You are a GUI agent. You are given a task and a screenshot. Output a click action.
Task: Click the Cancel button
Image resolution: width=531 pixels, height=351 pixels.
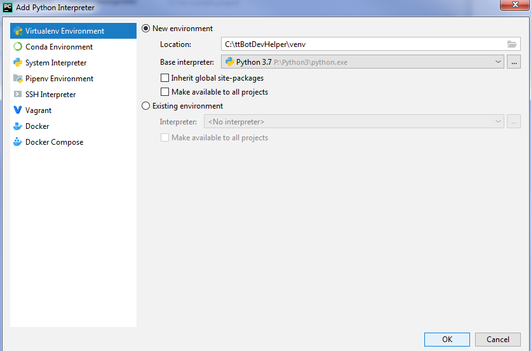coord(498,340)
